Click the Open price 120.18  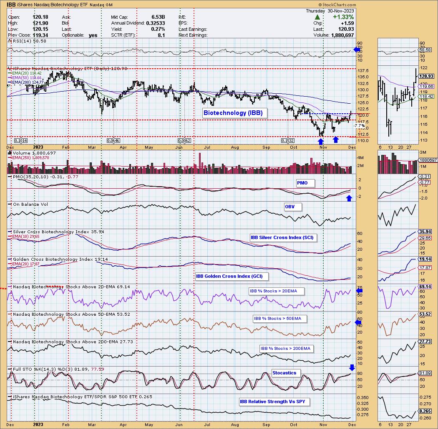coord(40,17)
